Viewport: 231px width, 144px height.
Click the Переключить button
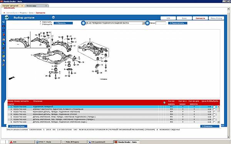click(x=177, y=23)
